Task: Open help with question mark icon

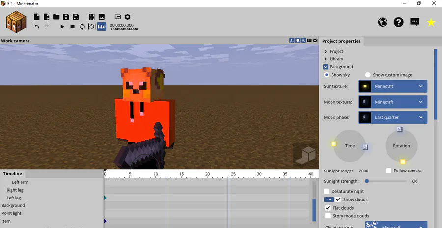Action: pyautogui.click(x=399, y=22)
